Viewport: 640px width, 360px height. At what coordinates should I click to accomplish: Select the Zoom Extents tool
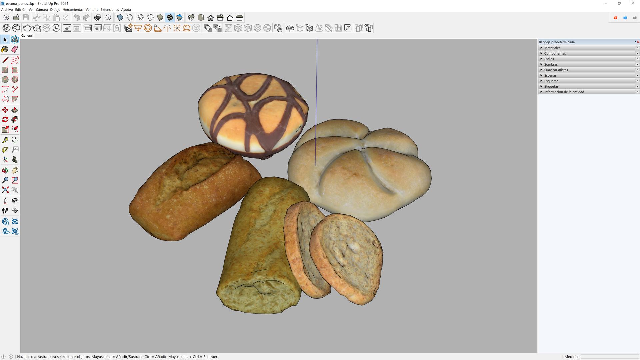(x=5, y=190)
